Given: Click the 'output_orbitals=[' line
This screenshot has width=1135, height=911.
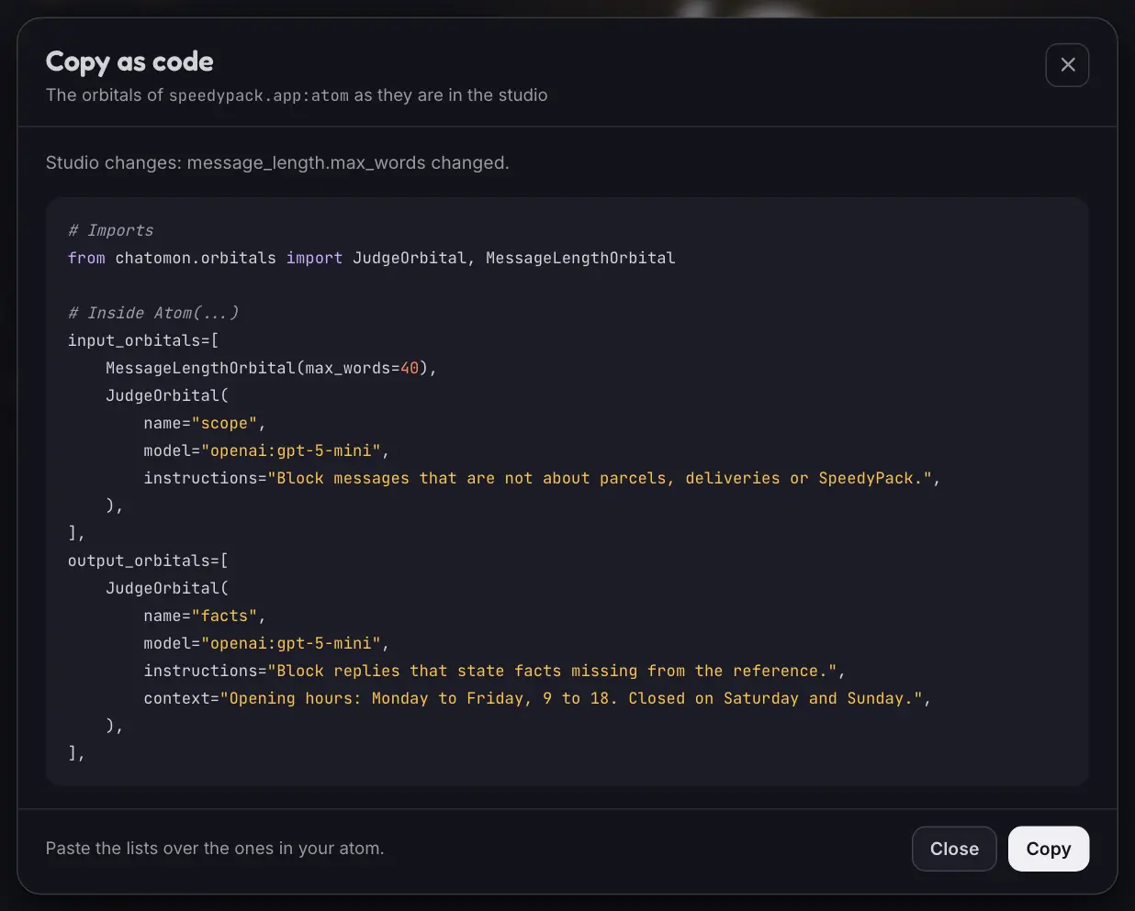Looking at the screenshot, I should click(148, 561).
